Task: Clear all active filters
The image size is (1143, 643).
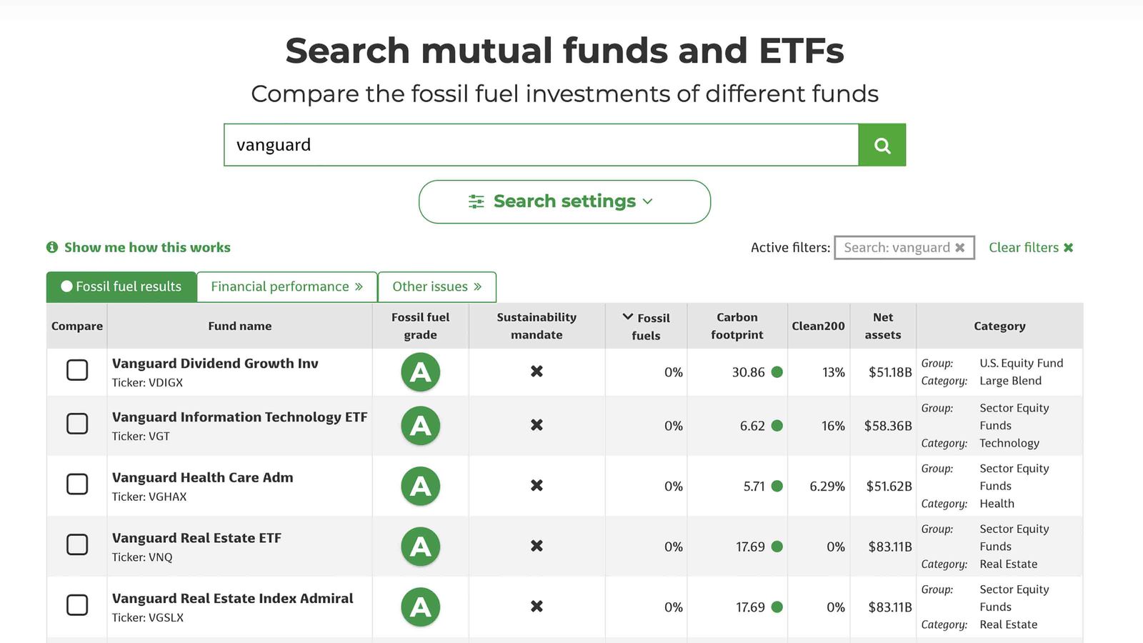Action: pyautogui.click(x=1031, y=247)
